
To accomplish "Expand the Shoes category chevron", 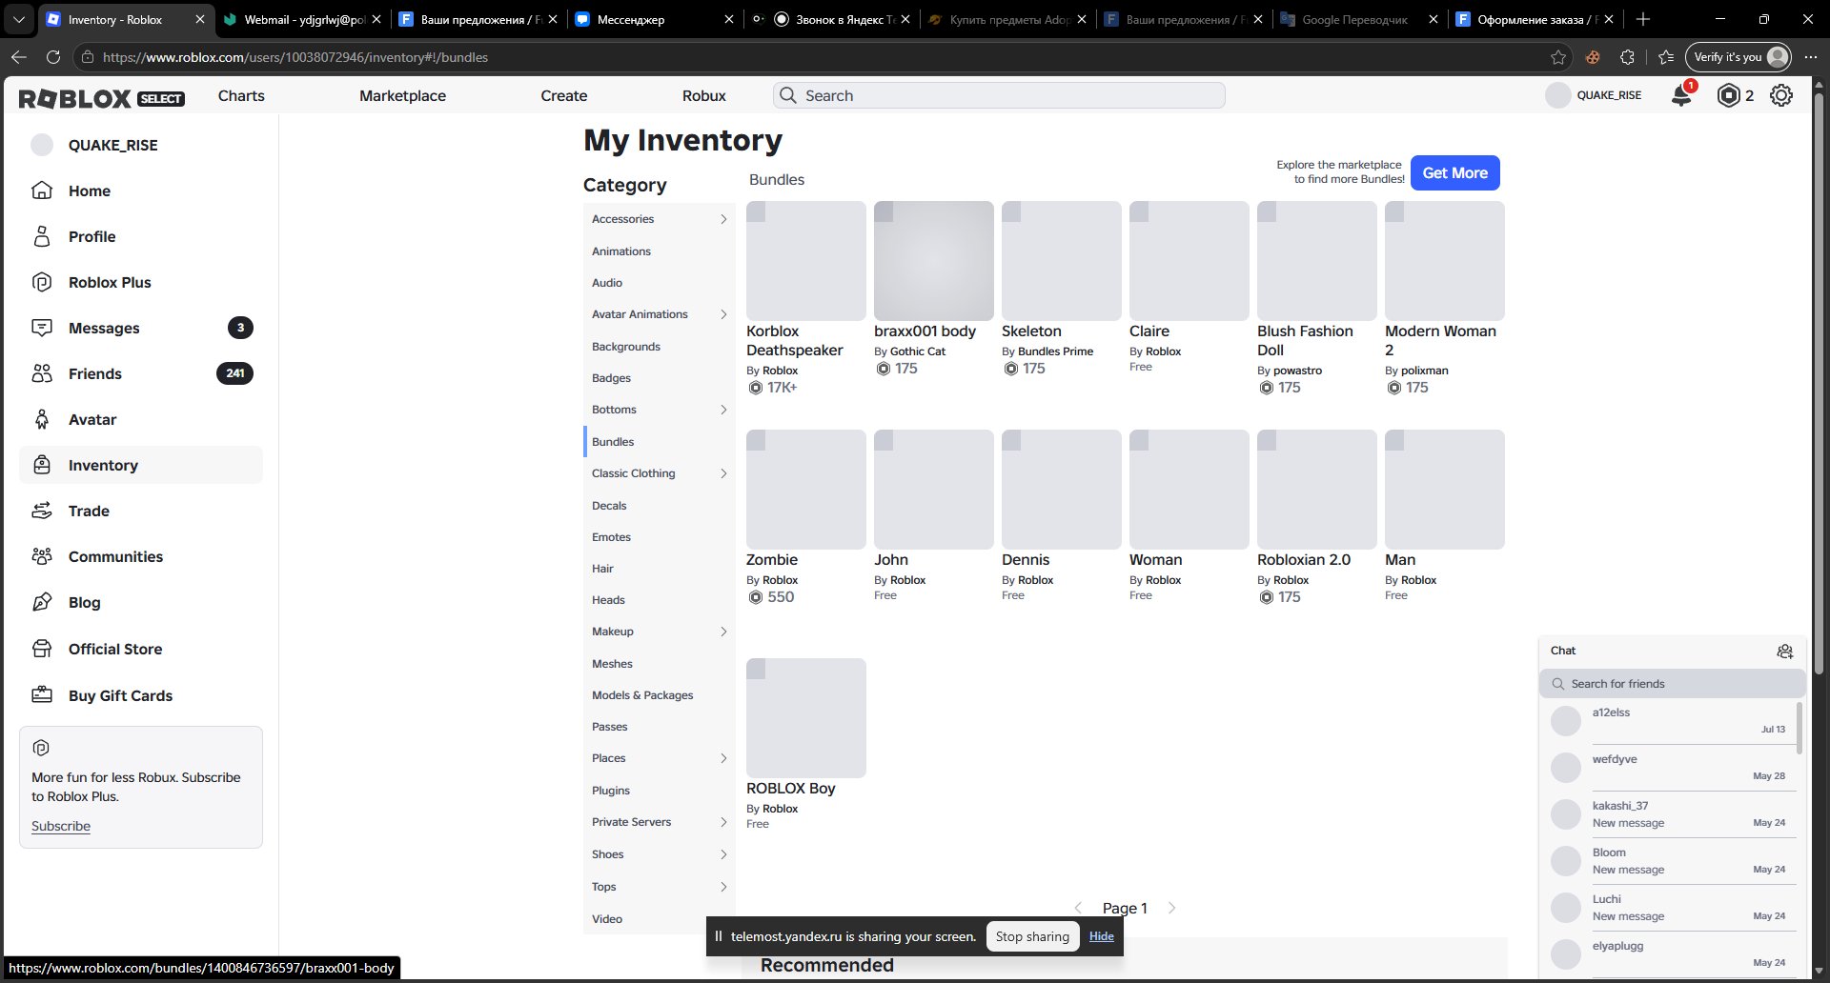I will 723,854.
